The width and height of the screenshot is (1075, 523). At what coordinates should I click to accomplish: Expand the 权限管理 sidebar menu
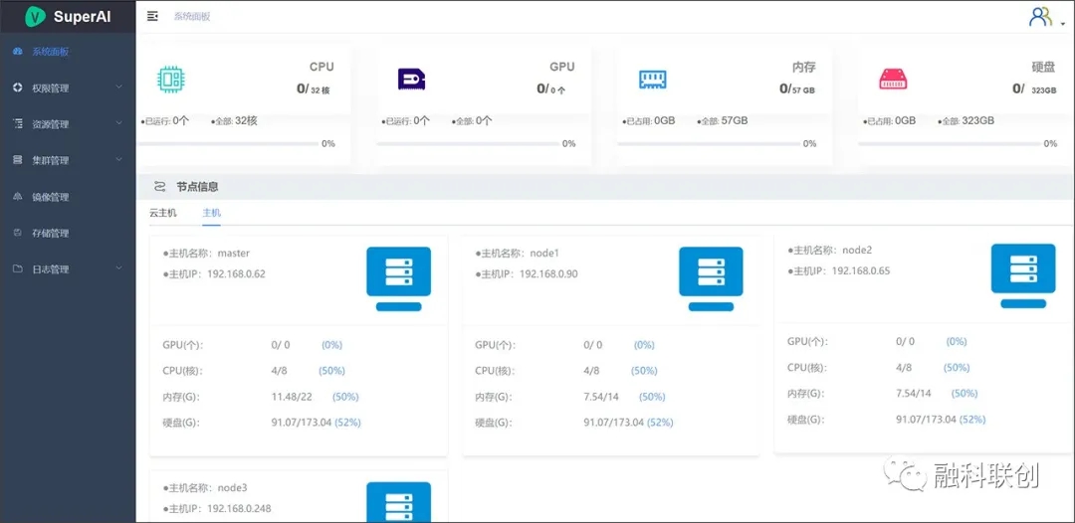[x=68, y=87]
